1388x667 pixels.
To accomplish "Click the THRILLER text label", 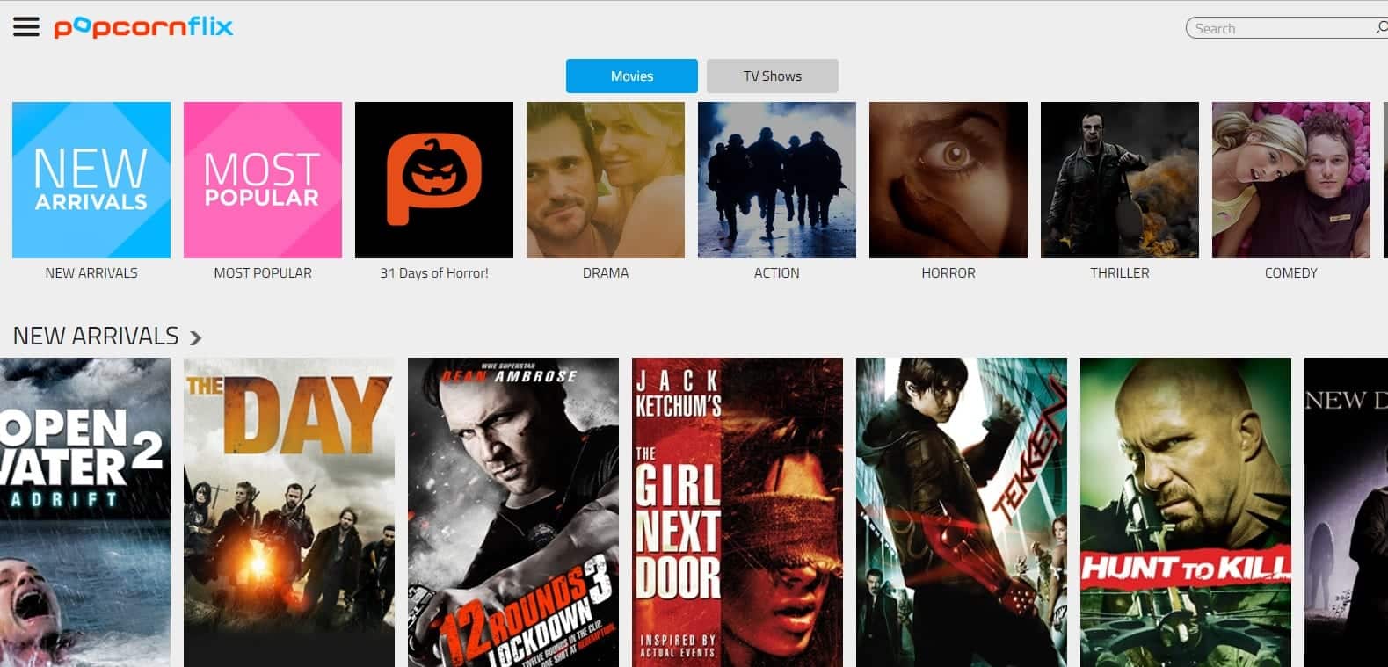I will [1120, 273].
